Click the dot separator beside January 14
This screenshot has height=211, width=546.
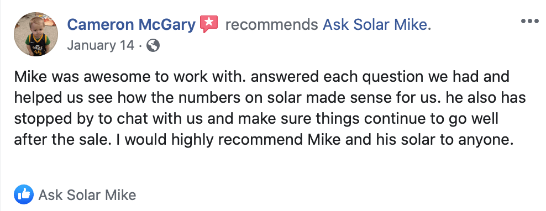point(140,46)
